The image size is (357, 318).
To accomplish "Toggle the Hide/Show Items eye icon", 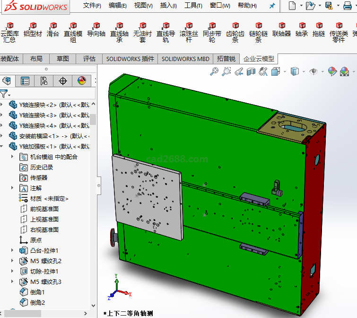I will pyautogui.click(x=313, y=71).
